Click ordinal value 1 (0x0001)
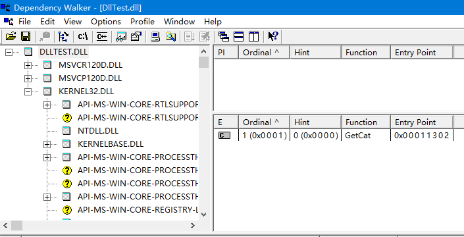Image resolution: width=464 pixels, height=237 pixels. 265,136
